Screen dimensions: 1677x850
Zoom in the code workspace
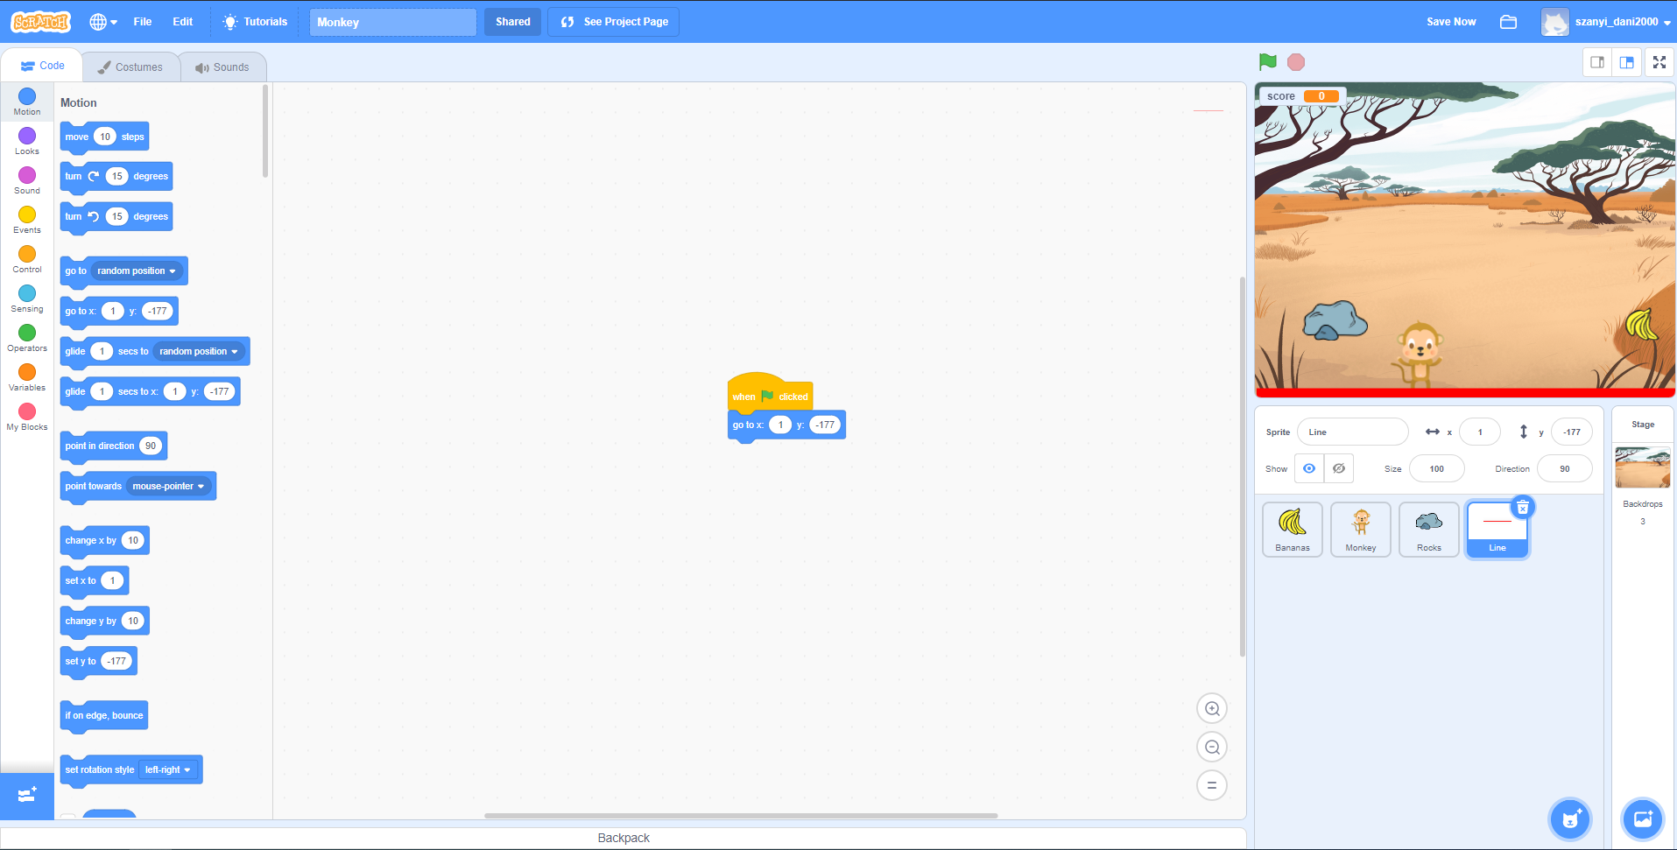(1212, 708)
